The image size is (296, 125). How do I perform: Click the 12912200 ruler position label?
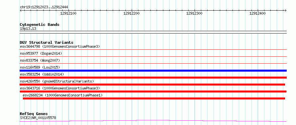[x=131, y=13]
